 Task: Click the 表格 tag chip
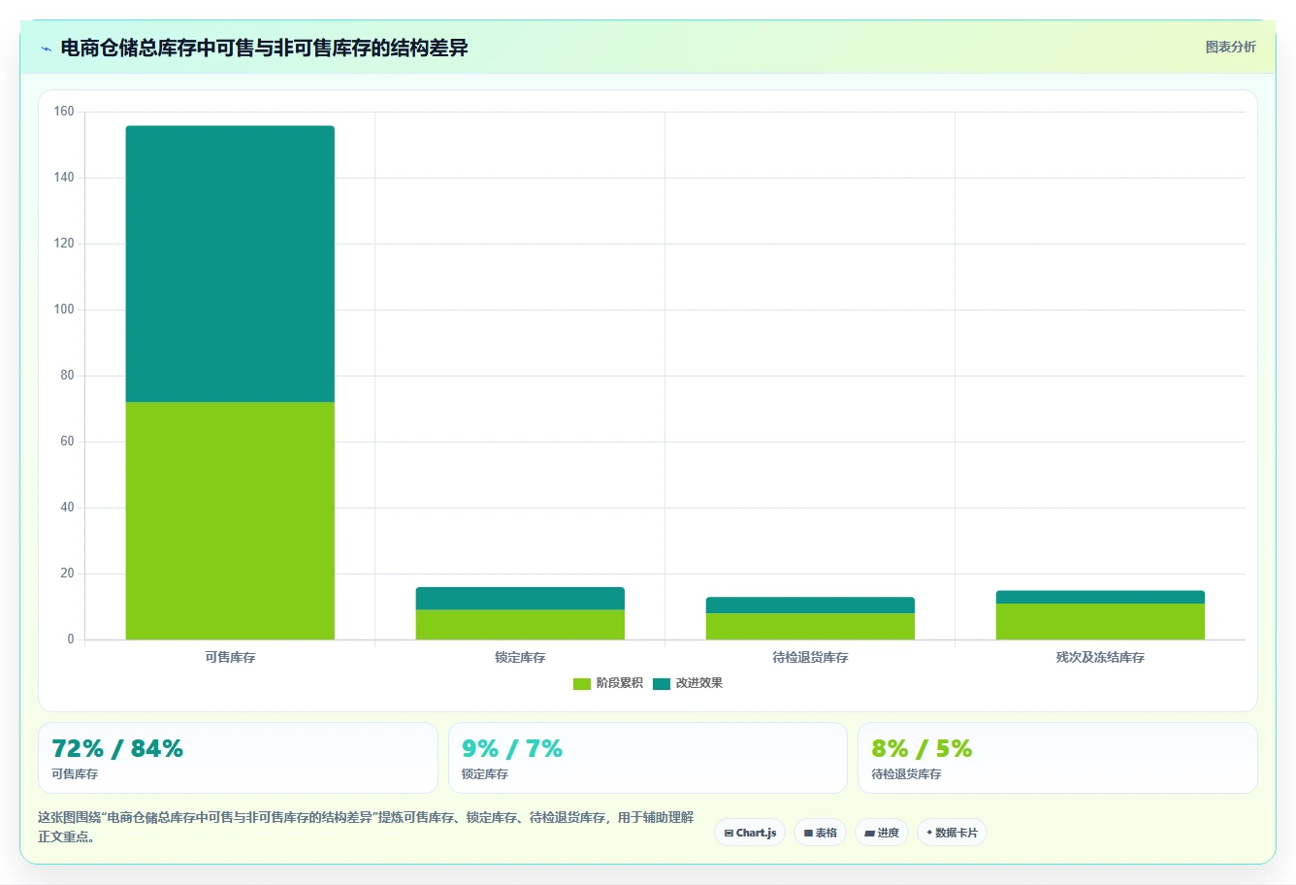pyautogui.click(x=820, y=833)
